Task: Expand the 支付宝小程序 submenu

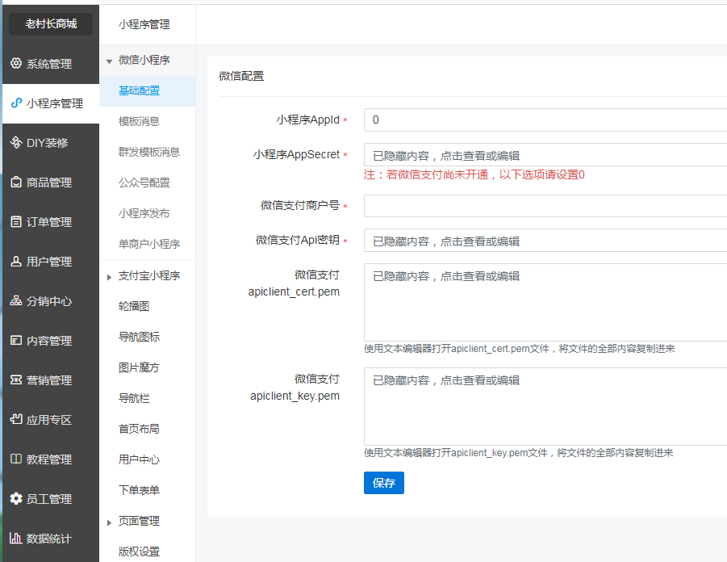Action: click(x=109, y=277)
